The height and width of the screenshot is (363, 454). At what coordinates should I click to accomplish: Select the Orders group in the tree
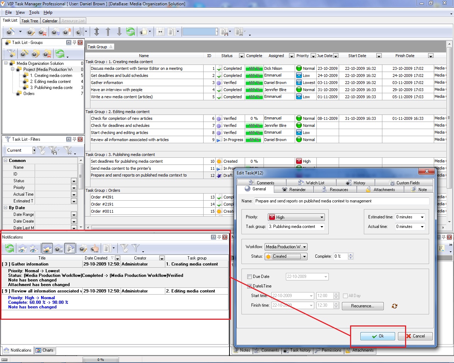pyautogui.click(x=29, y=94)
